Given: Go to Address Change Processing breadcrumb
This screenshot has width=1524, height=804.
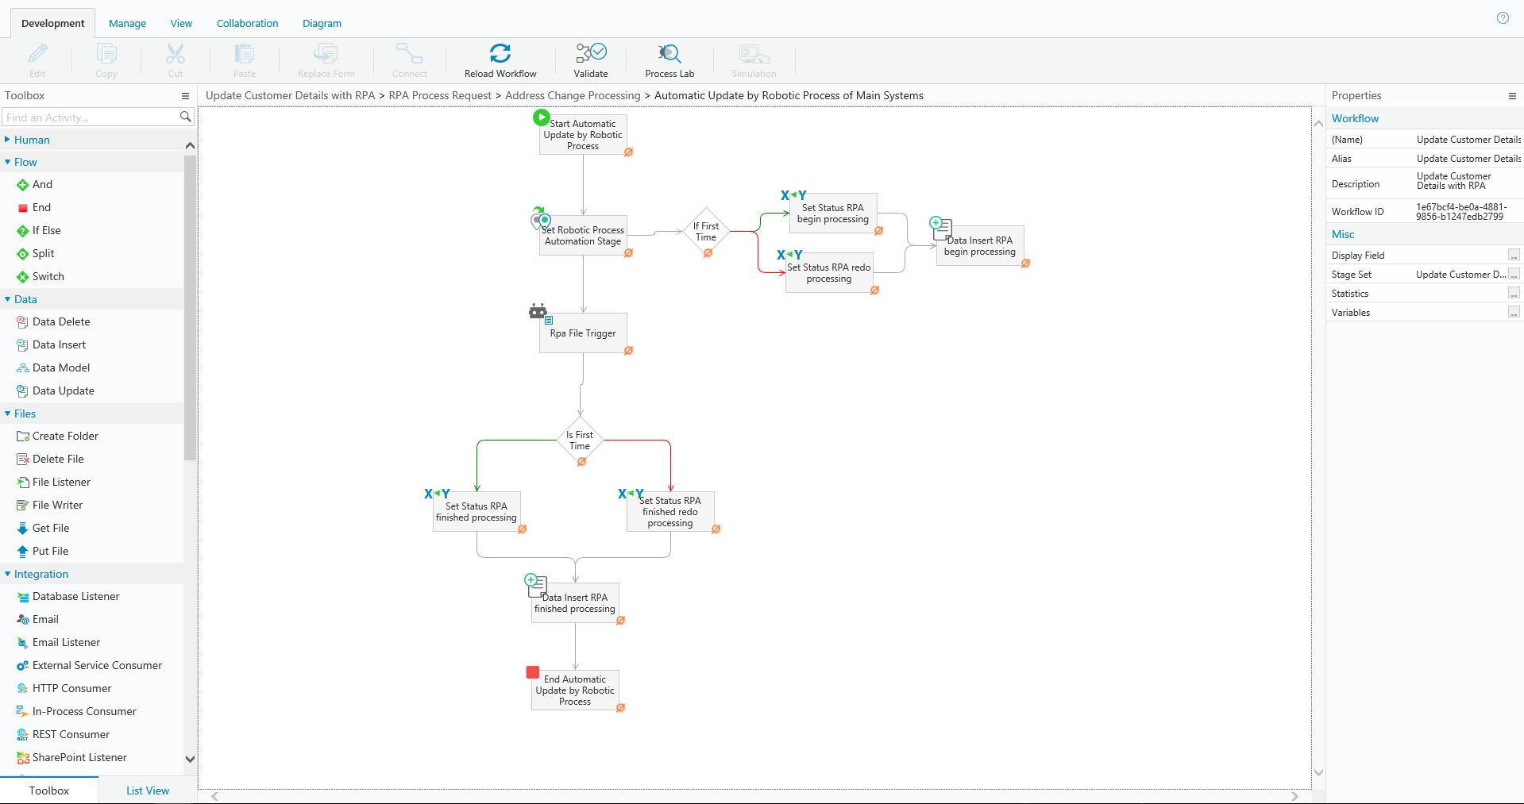Looking at the screenshot, I should pyautogui.click(x=573, y=96).
